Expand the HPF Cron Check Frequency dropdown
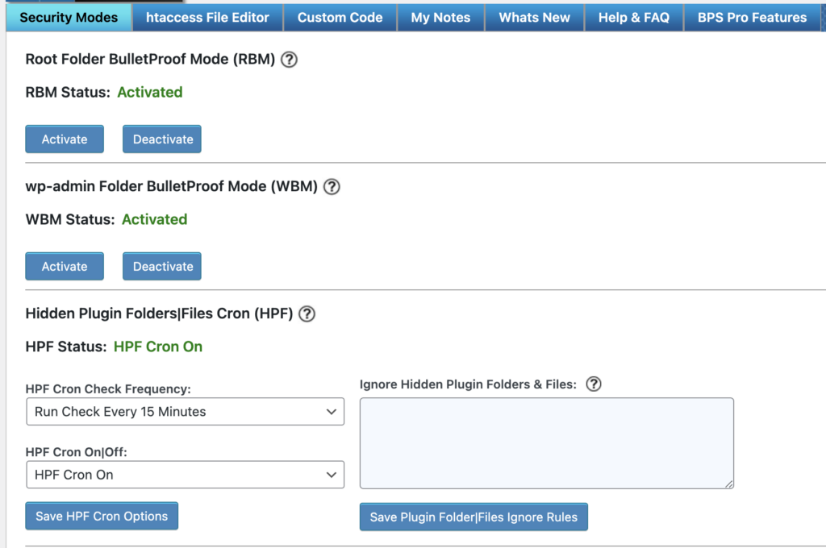Viewport: 826px width, 548px height. (x=186, y=412)
